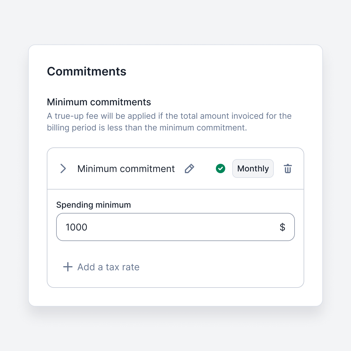Click the empty header area between pencil and checkmark
Viewport: 351px width, 351px height.
(x=205, y=168)
